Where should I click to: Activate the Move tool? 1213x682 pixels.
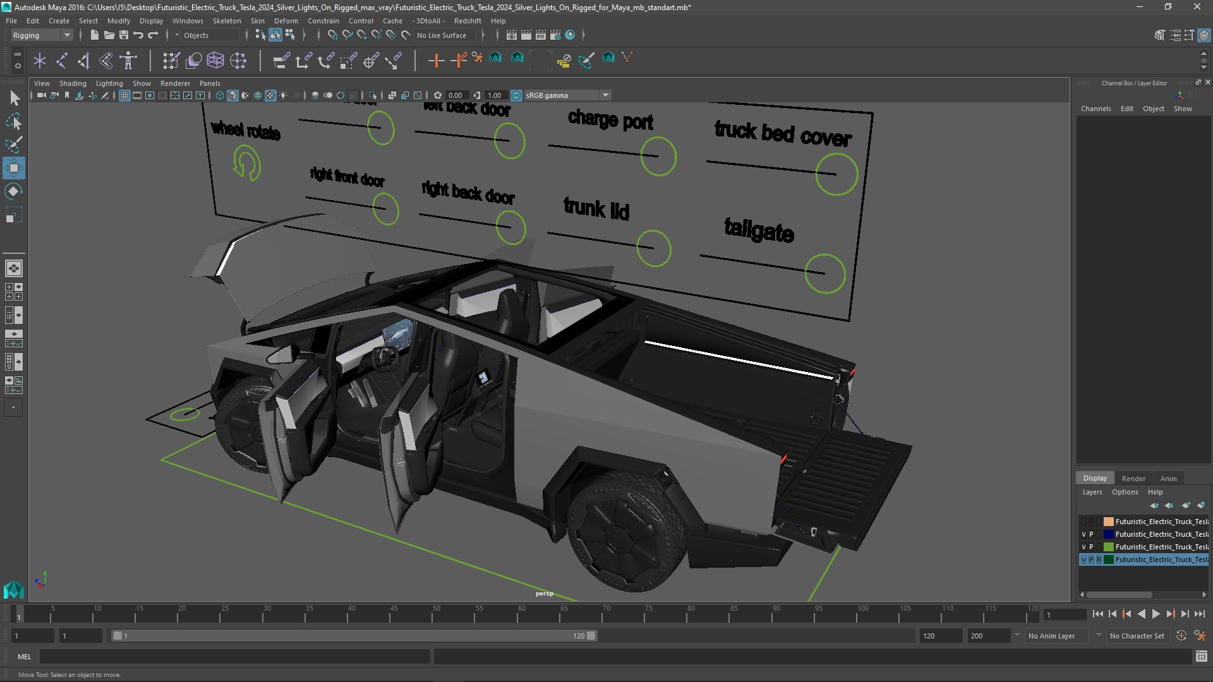coord(14,168)
